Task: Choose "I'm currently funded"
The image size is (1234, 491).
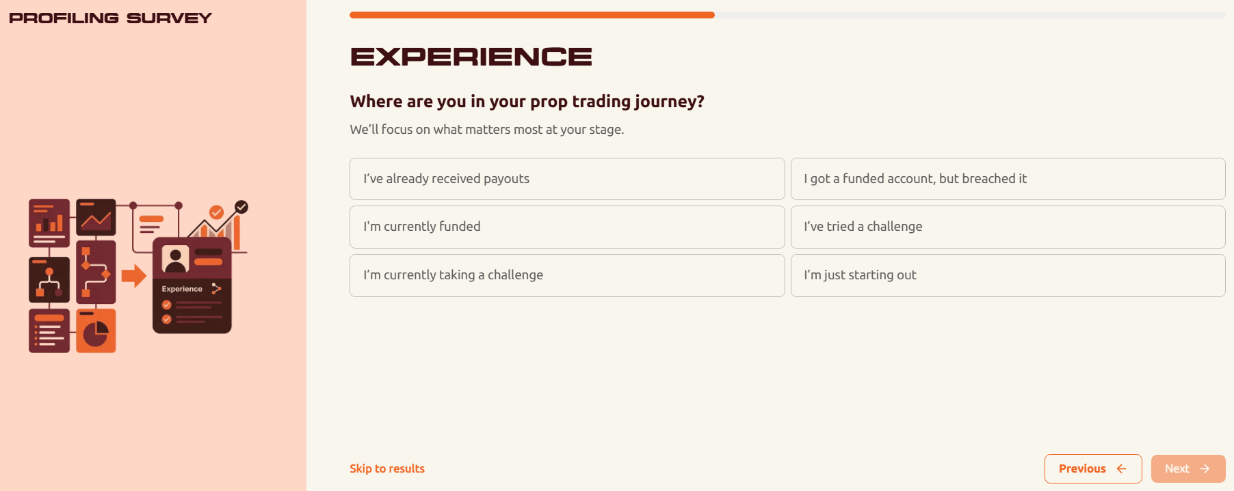Action: [x=566, y=227]
